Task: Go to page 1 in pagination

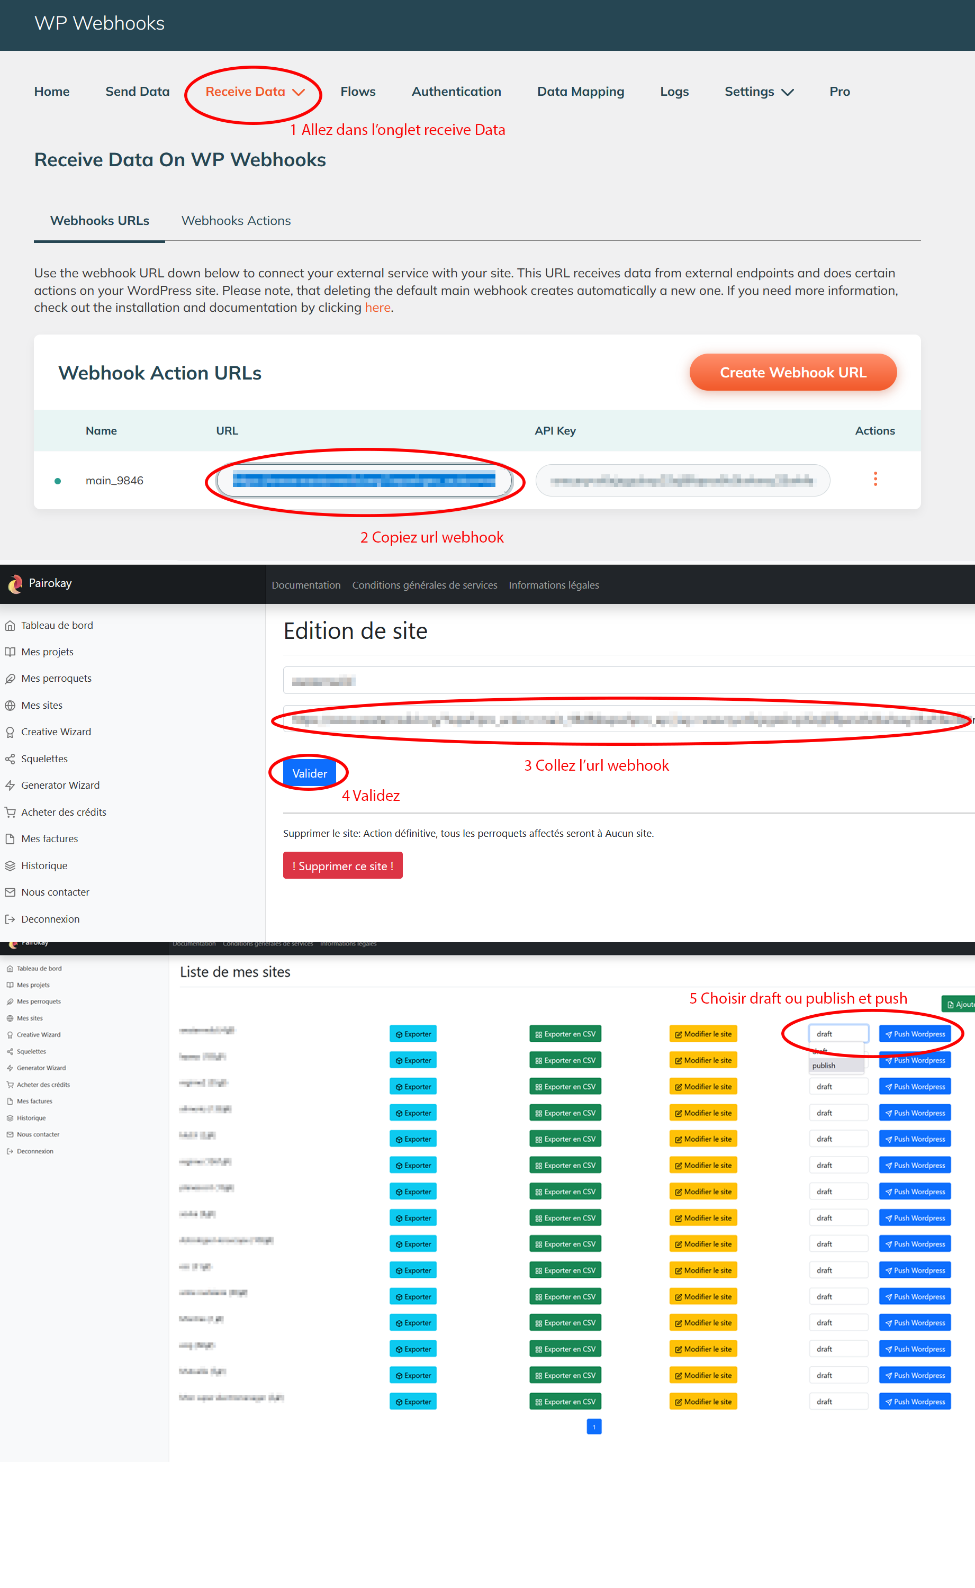Action: (x=593, y=1426)
